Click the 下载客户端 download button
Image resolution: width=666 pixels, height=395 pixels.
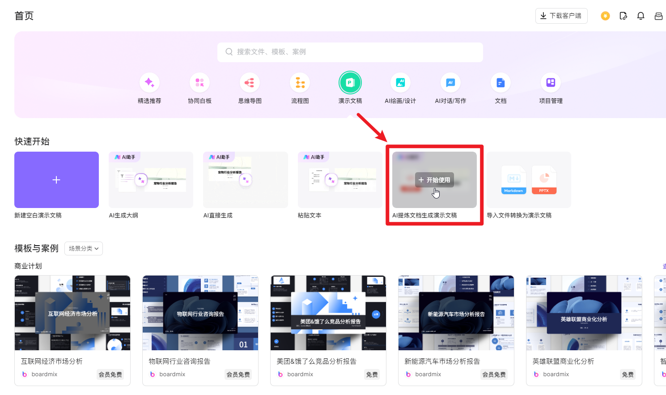[561, 15]
